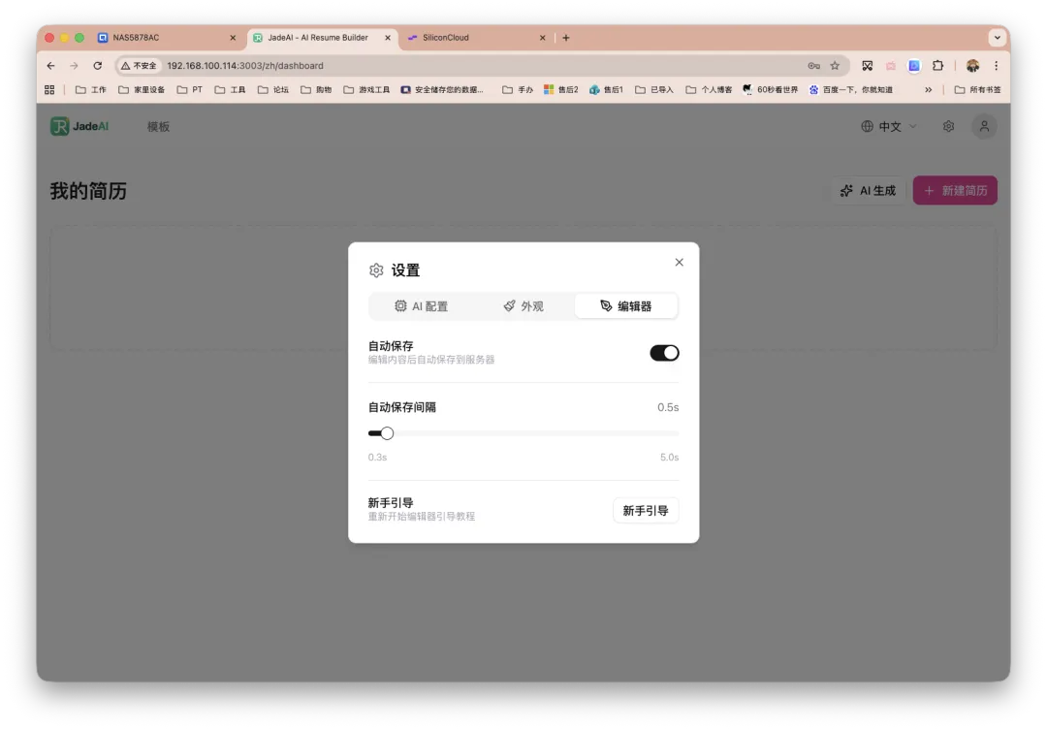Open the browser extensions puzzle icon
This screenshot has height=730, width=1047.
937,66
